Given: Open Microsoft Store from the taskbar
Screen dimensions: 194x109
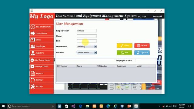Looking at the screenshot, I should (66, 106).
